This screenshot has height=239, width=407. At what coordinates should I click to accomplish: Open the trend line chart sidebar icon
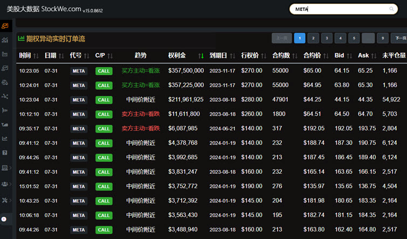pyautogui.click(x=5, y=139)
